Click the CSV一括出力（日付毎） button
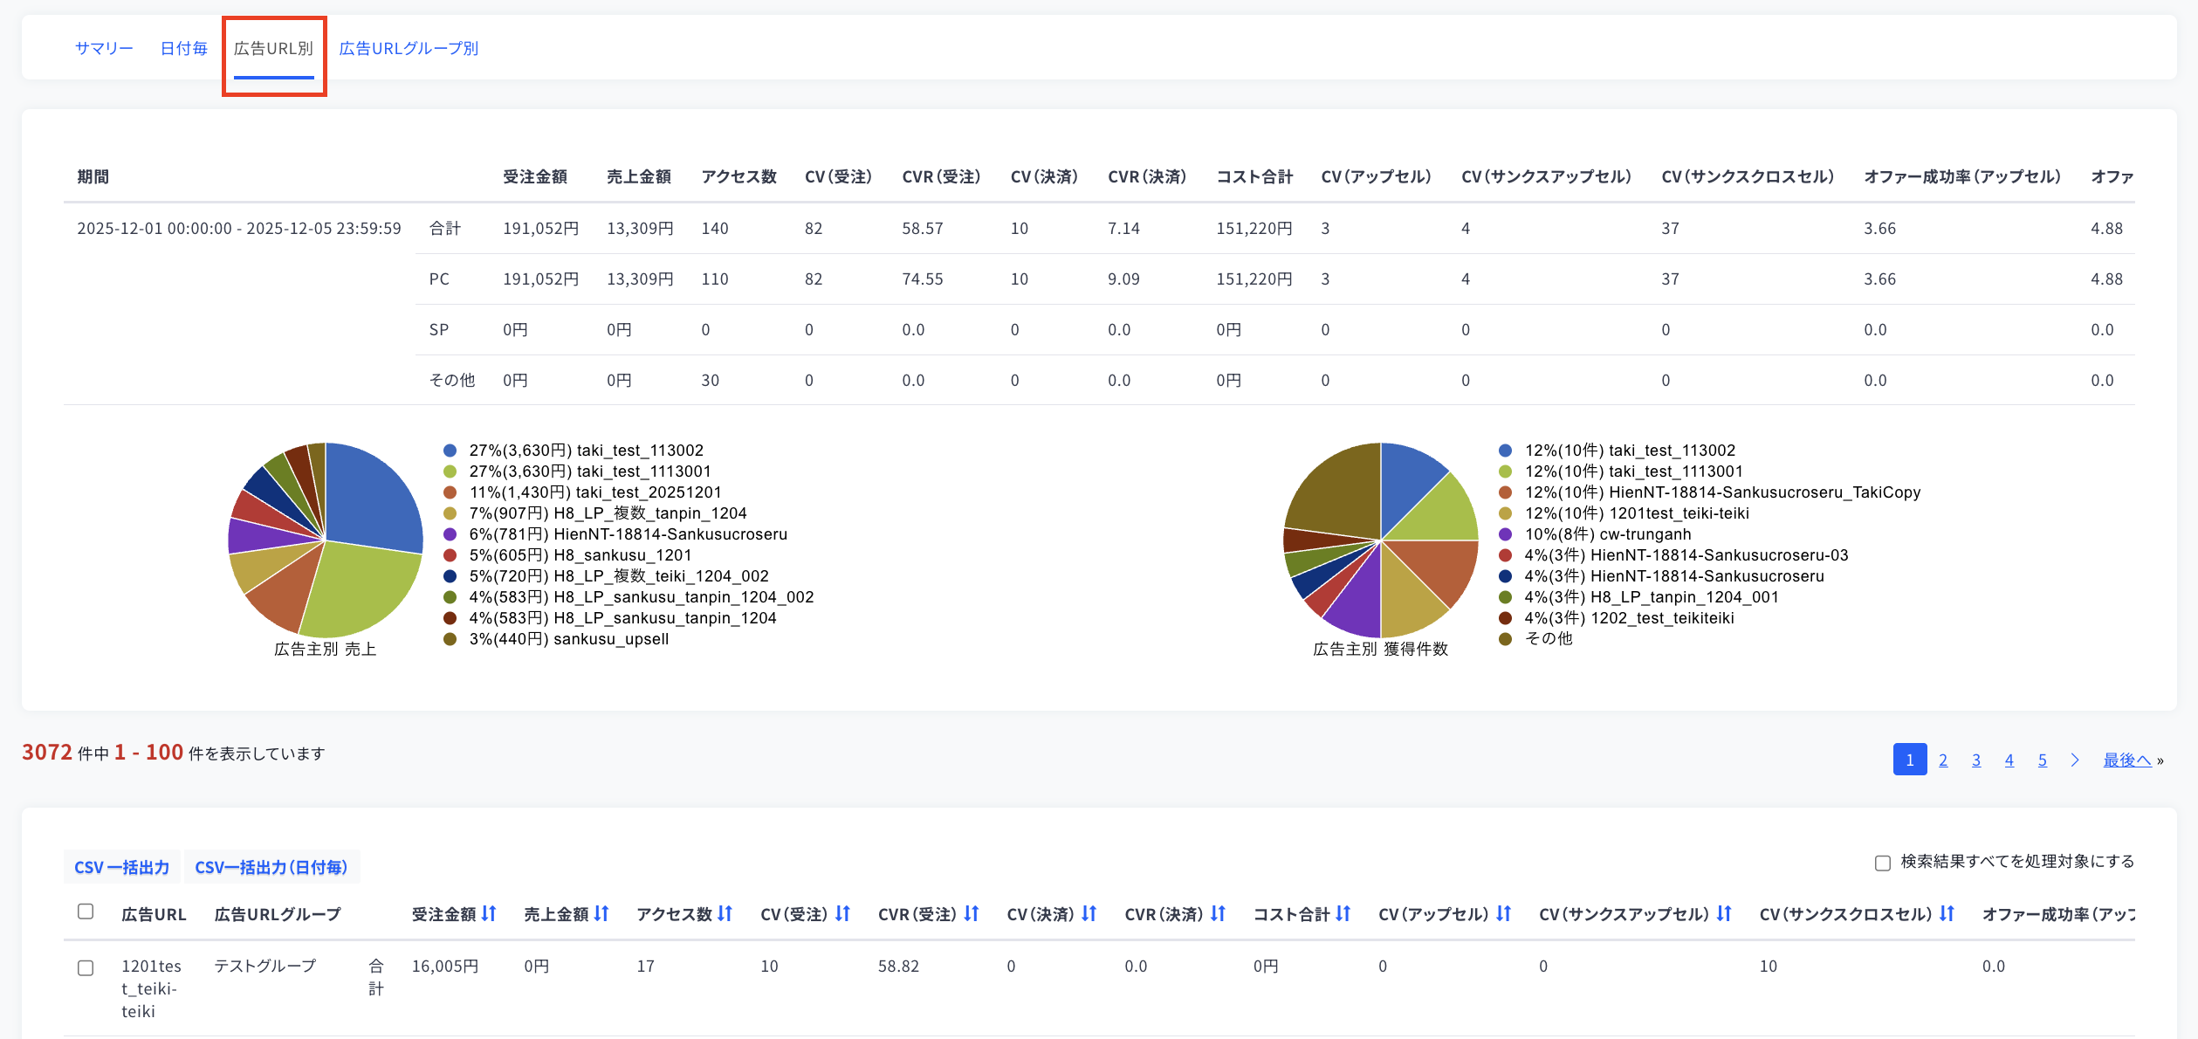Image resolution: width=2198 pixels, height=1039 pixels. pos(271,867)
